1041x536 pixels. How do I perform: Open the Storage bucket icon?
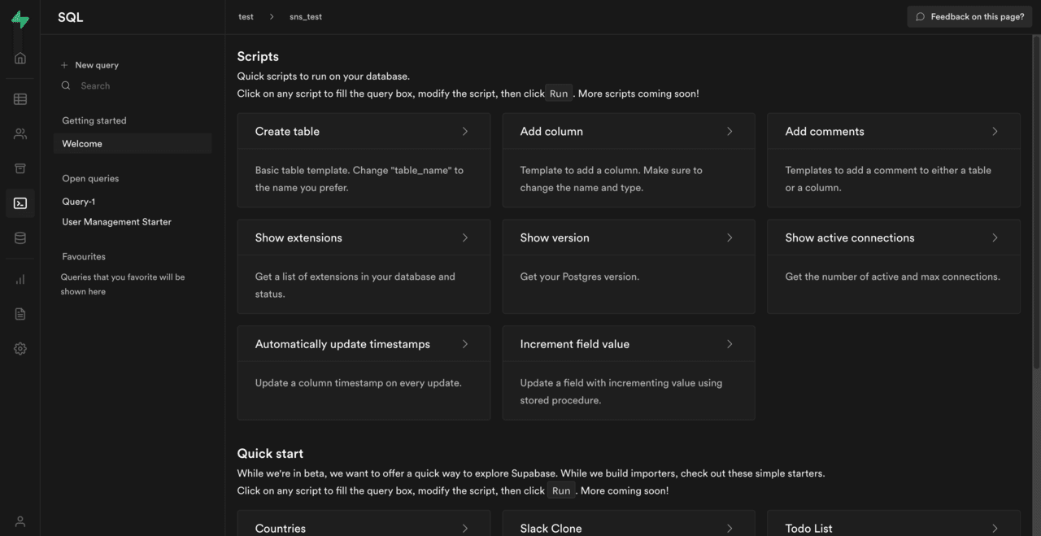point(20,168)
